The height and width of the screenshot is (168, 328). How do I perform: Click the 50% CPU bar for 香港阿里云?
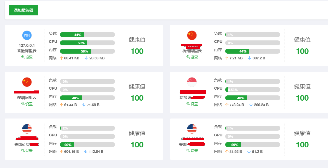point(87,43)
